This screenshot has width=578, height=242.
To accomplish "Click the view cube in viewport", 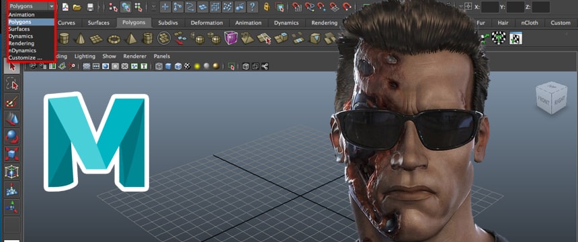I will [551, 97].
